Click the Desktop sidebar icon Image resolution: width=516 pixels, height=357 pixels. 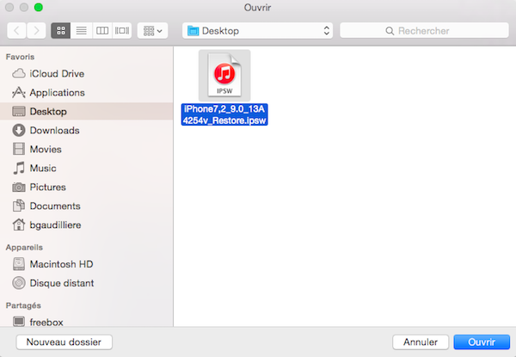(19, 111)
